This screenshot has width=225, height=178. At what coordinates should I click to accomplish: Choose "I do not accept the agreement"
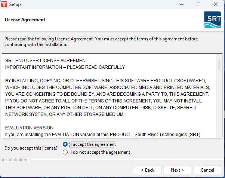click(65, 152)
